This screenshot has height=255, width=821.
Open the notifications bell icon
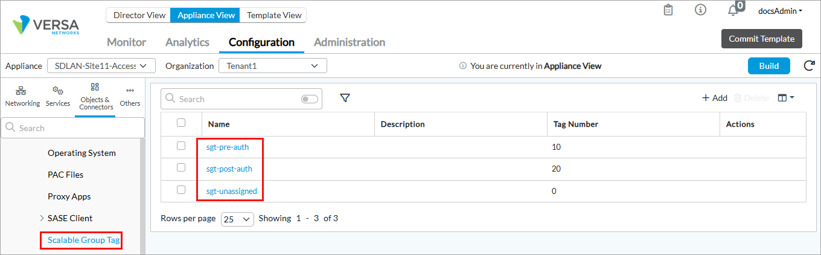coord(733,10)
